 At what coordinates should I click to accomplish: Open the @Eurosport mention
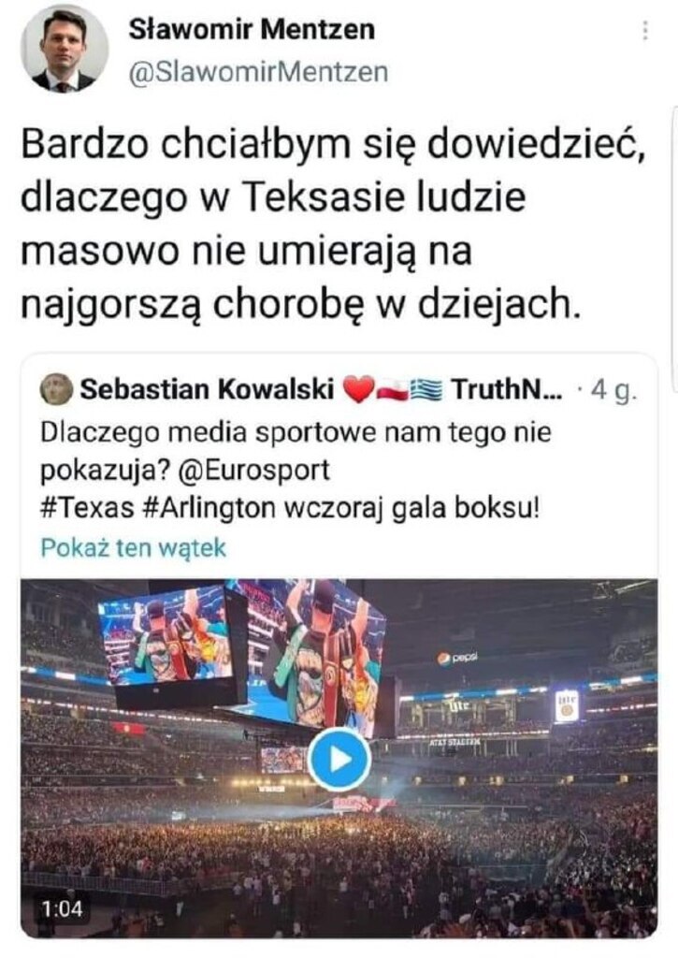coord(254,471)
